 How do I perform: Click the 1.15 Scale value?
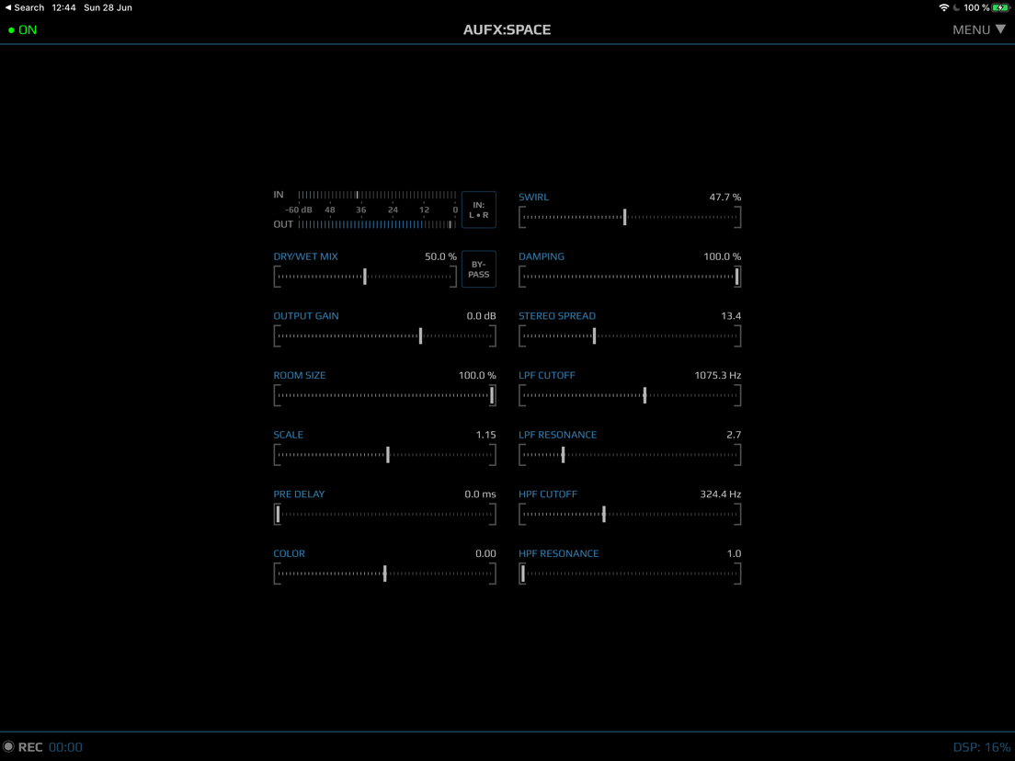(x=486, y=435)
